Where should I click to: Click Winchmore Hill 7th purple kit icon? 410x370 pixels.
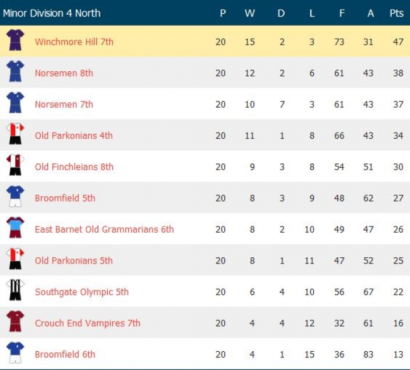coord(15,41)
